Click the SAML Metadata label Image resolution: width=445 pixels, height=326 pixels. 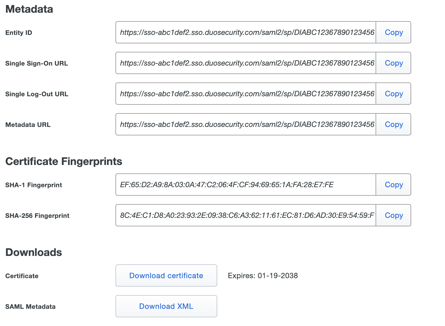coord(30,306)
